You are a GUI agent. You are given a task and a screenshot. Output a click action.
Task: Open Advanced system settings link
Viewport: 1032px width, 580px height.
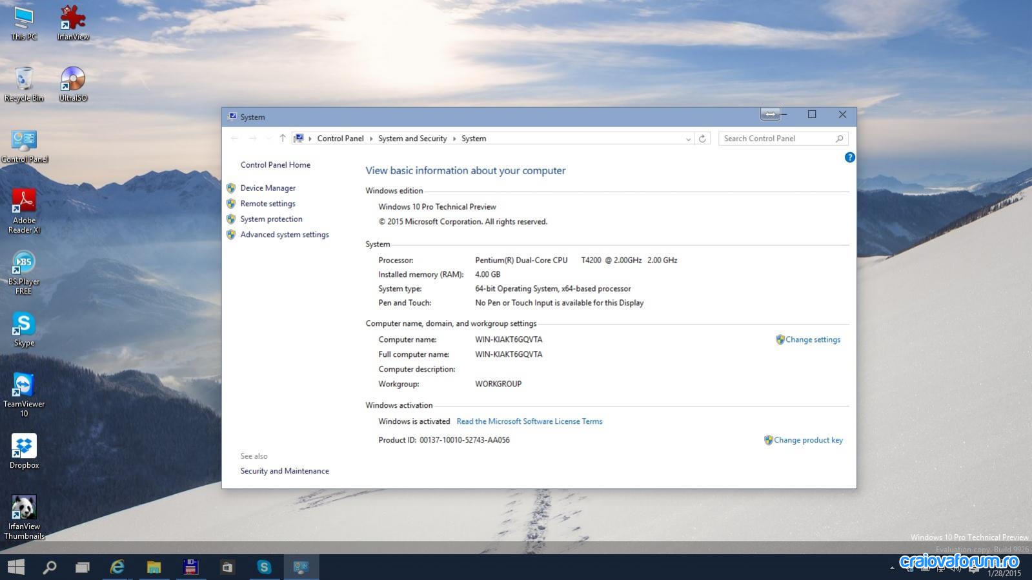tap(285, 234)
